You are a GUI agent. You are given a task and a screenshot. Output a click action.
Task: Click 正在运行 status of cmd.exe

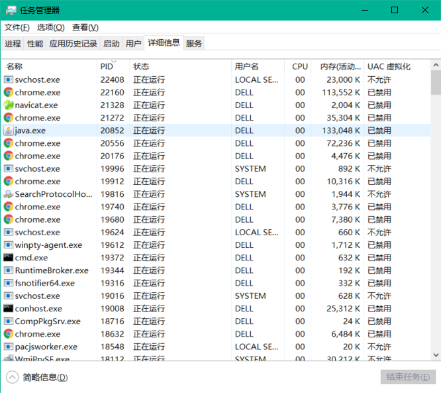[x=149, y=258]
